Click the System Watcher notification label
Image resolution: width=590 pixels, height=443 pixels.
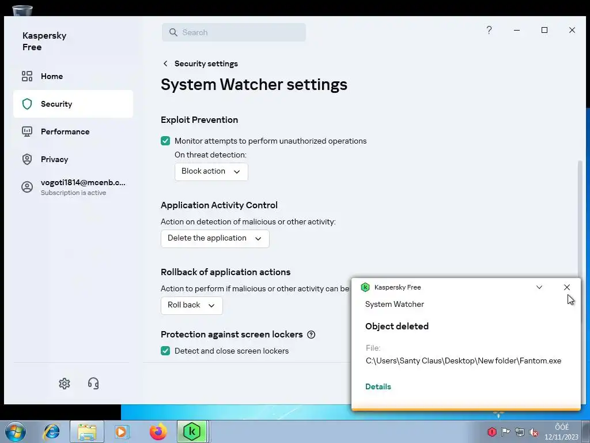point(394,305)
